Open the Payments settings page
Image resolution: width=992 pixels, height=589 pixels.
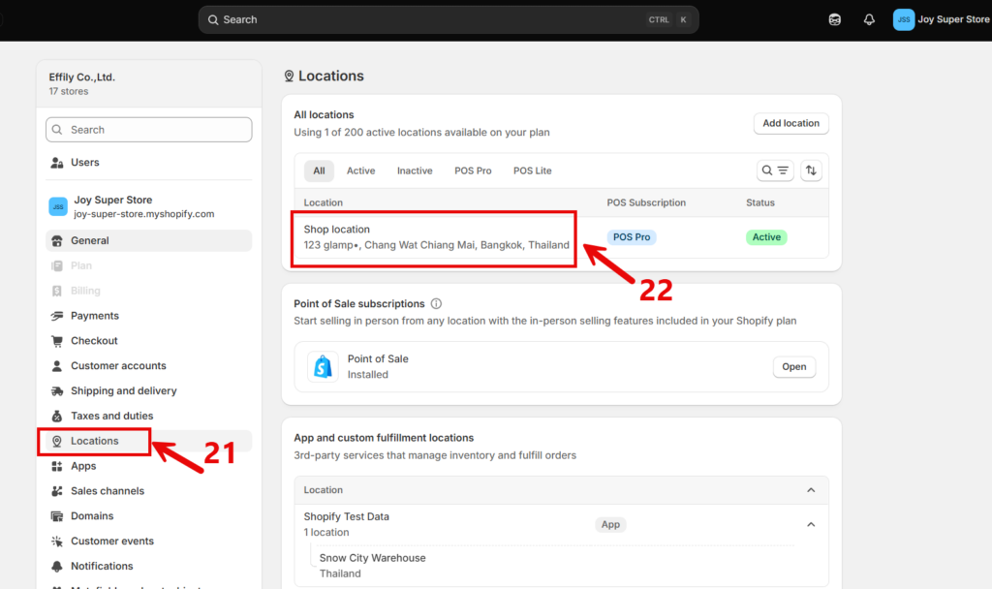(148, 316)
